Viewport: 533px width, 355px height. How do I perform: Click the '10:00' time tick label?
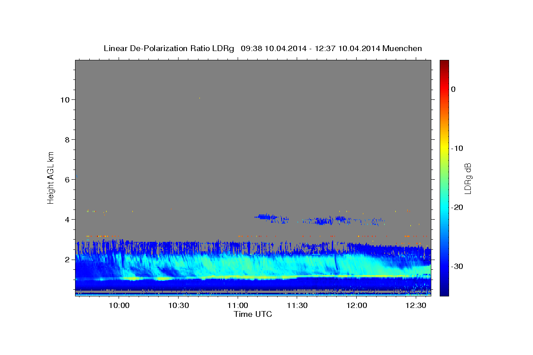point(119,306)
